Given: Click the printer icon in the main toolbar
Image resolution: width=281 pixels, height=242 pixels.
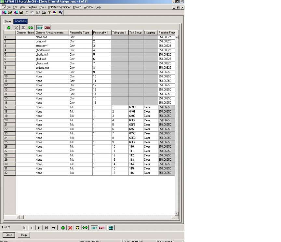Looking at the screenshot, I should pyautogui.click(x=44, y=12).
